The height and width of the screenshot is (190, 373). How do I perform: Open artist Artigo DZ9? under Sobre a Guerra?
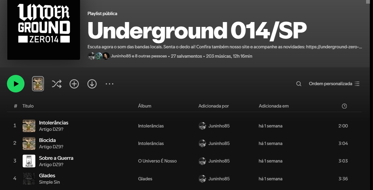51,165
